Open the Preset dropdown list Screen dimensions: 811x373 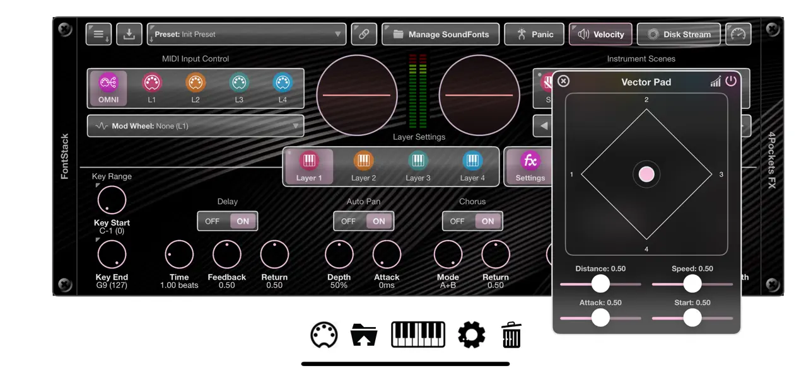[x=247, y=34]
